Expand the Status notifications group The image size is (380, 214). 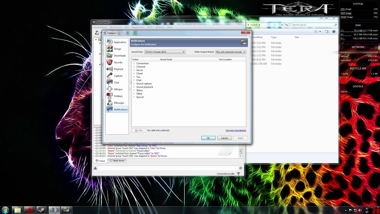click(134, 90)
